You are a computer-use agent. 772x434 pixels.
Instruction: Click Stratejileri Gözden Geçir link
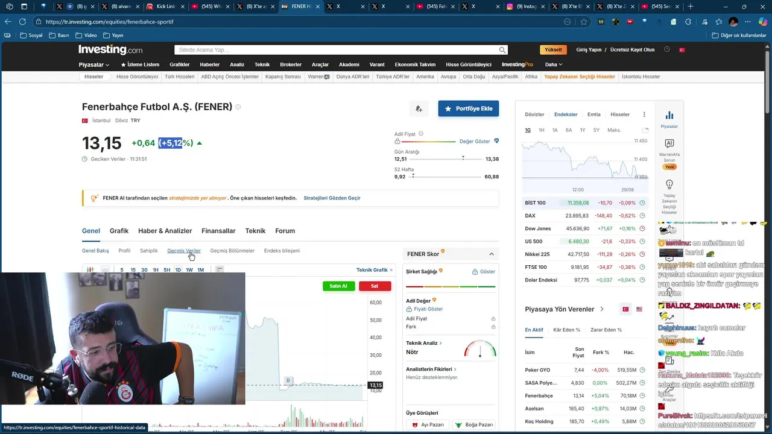click(332, 198)
